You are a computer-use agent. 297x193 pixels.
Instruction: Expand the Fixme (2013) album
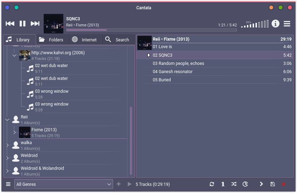tap(14, 132)
